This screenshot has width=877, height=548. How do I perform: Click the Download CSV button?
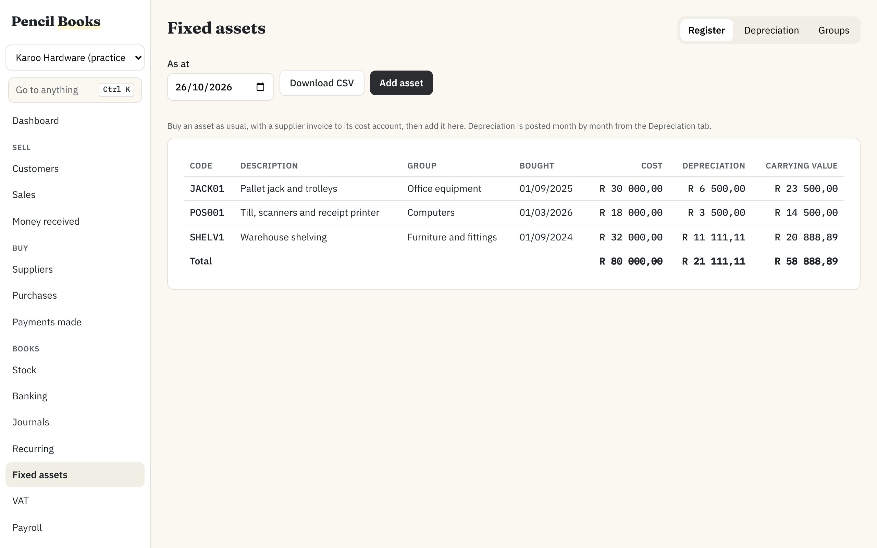tap(322, 83)
